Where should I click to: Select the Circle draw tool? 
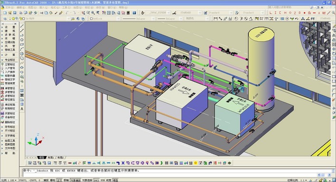22,54
